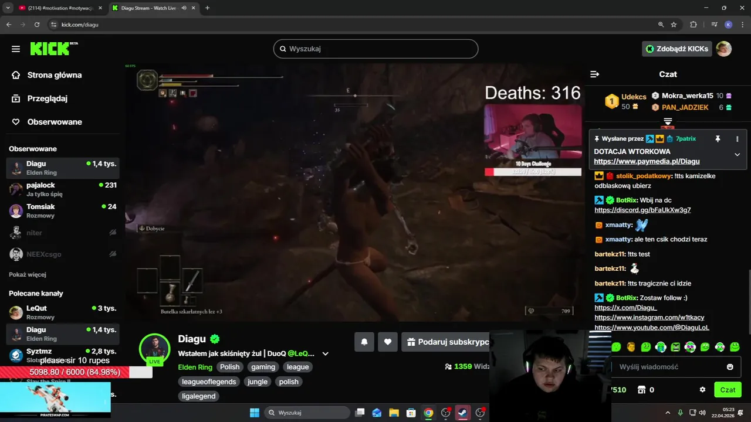Click the jungle tag
The width and height of the screenshot is (751, 422).
point(258,382)
